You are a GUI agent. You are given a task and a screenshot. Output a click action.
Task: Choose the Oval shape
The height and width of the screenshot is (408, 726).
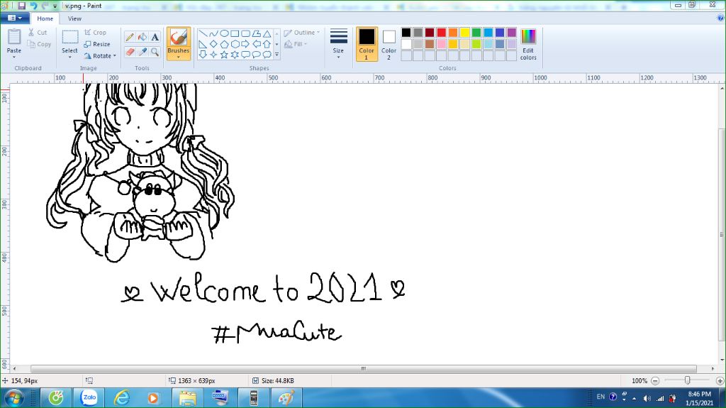coord(224,33)
